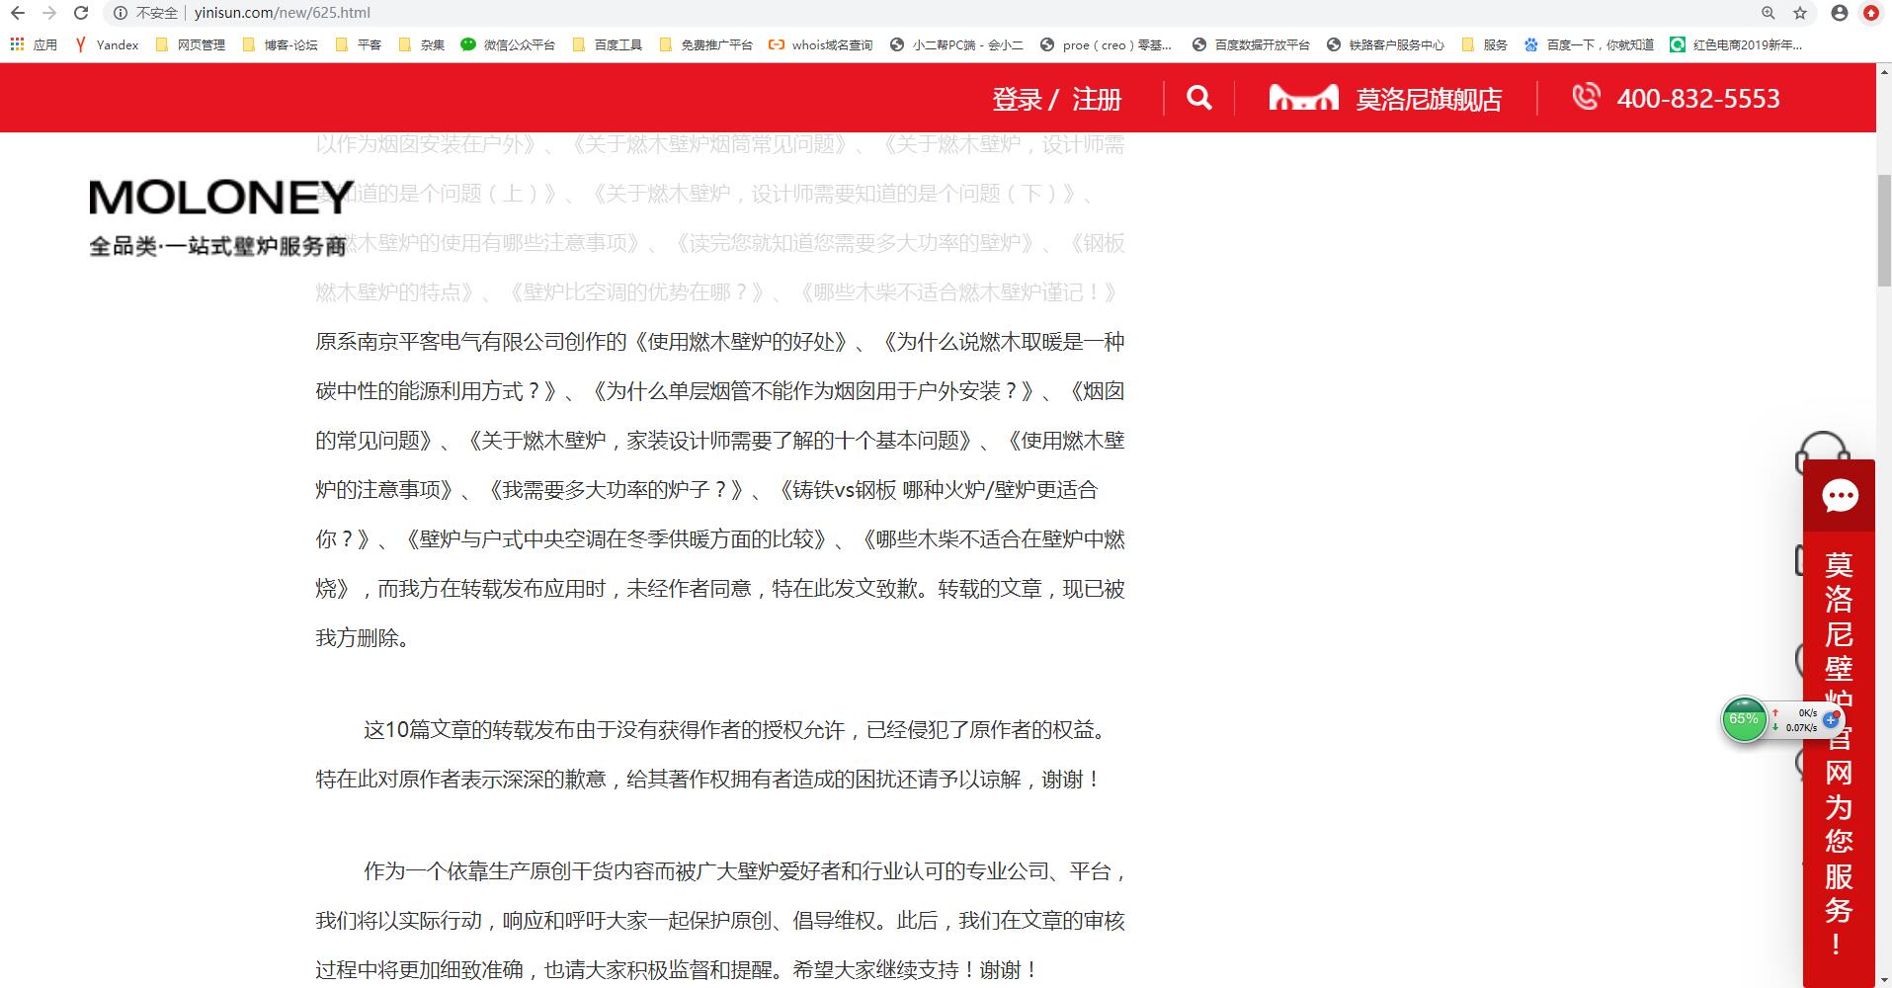
Task: Click the 注册 register link
Action: tap(1097, 99)
